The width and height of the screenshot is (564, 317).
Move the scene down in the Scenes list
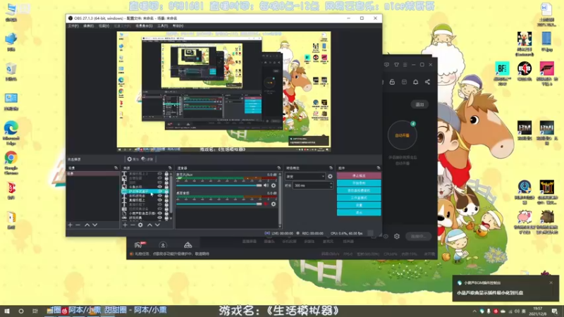point(95,225)
